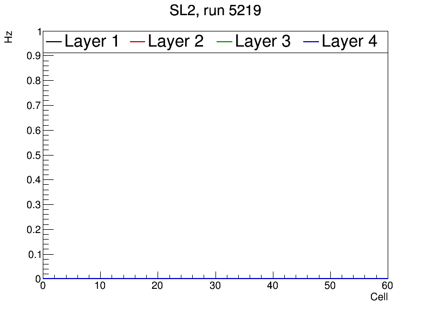The height and width of the screenshot is (310, 431).
Task: Click the x-axis tick label 10
Action: 100,286
